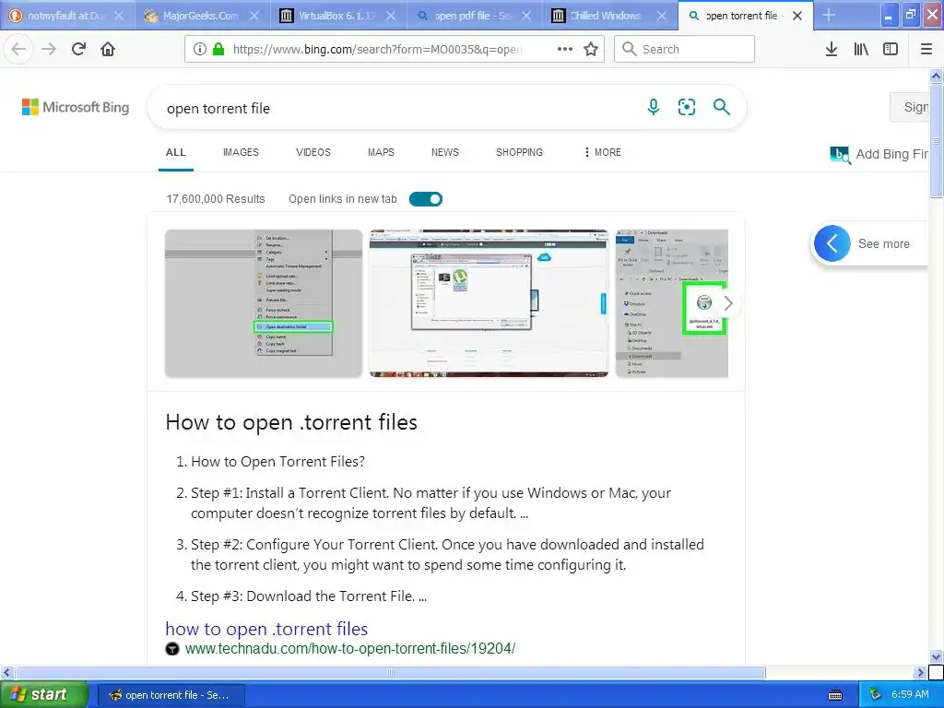The width and height of the screenshot is (944, 708).
Task: Open a new tab with plus icon
Action: point(829,15)
